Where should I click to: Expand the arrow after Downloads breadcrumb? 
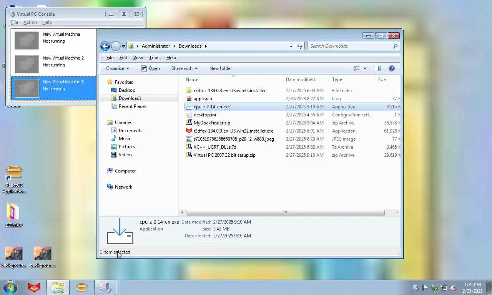[206, 46]
